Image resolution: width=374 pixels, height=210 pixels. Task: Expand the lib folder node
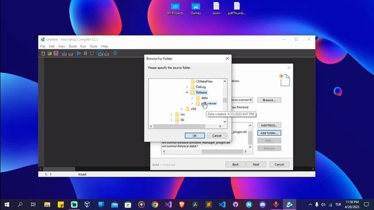(171, 120)
